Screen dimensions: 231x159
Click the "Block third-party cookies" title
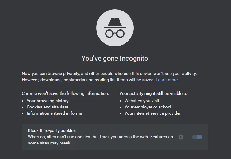click(52, 130)
